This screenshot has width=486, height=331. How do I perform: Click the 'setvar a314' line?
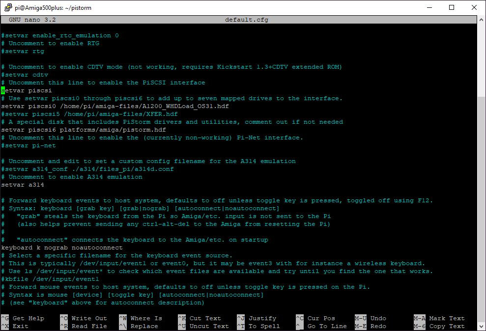23,185
